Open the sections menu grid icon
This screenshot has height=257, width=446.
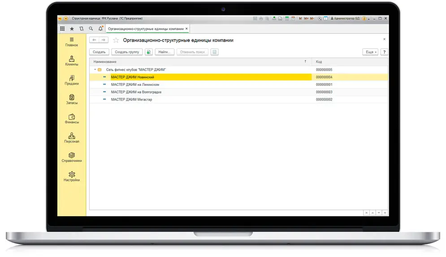pyautogui.click(x=62, y=29)
